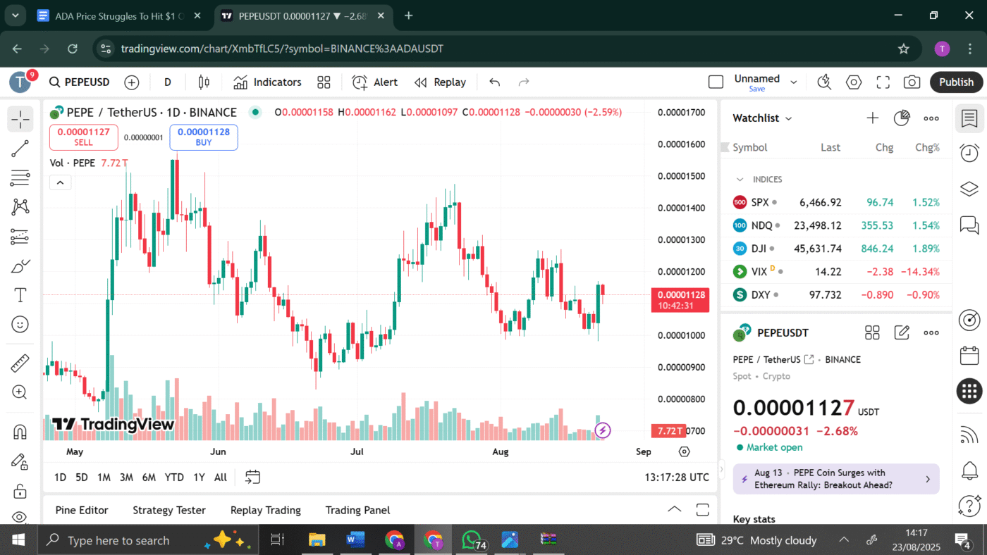Open the chart patterns tool
The height and width of the screenshot is (555, 987).
(20, 207)
